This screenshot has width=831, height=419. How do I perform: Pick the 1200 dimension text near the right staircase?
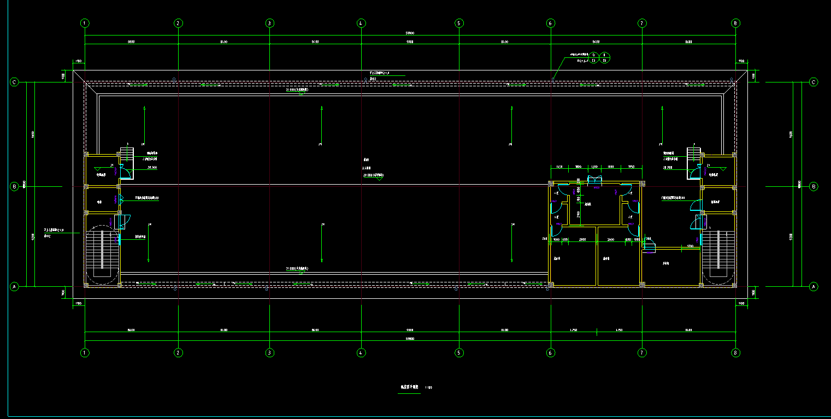point(690,246)
